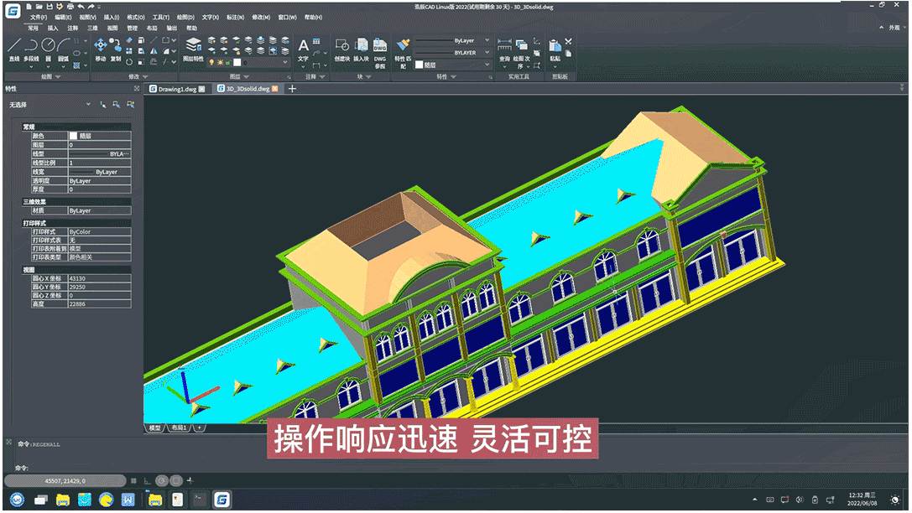Click the Create Block (创建块) icon
This screenshot has height=513, width=912.
click(x=342, y=49)
